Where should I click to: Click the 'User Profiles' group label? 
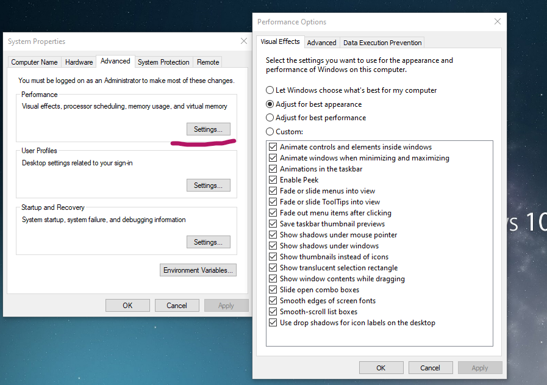(39, 151)
